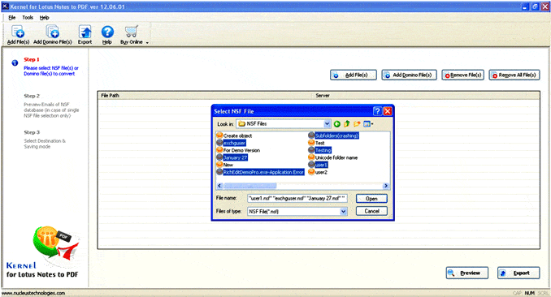The width and height of the screenshot is (551, 297).
Task: Go back using the green back arrow icon
Action: click(337, 123)
